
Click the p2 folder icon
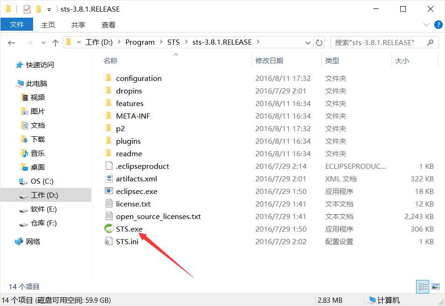coord(109,128)
